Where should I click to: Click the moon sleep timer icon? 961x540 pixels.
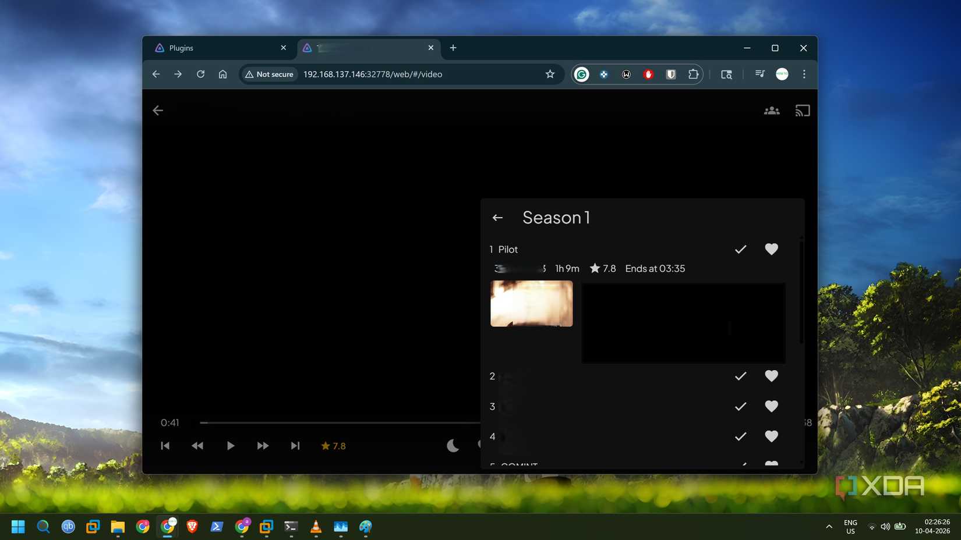pos(453,446)
